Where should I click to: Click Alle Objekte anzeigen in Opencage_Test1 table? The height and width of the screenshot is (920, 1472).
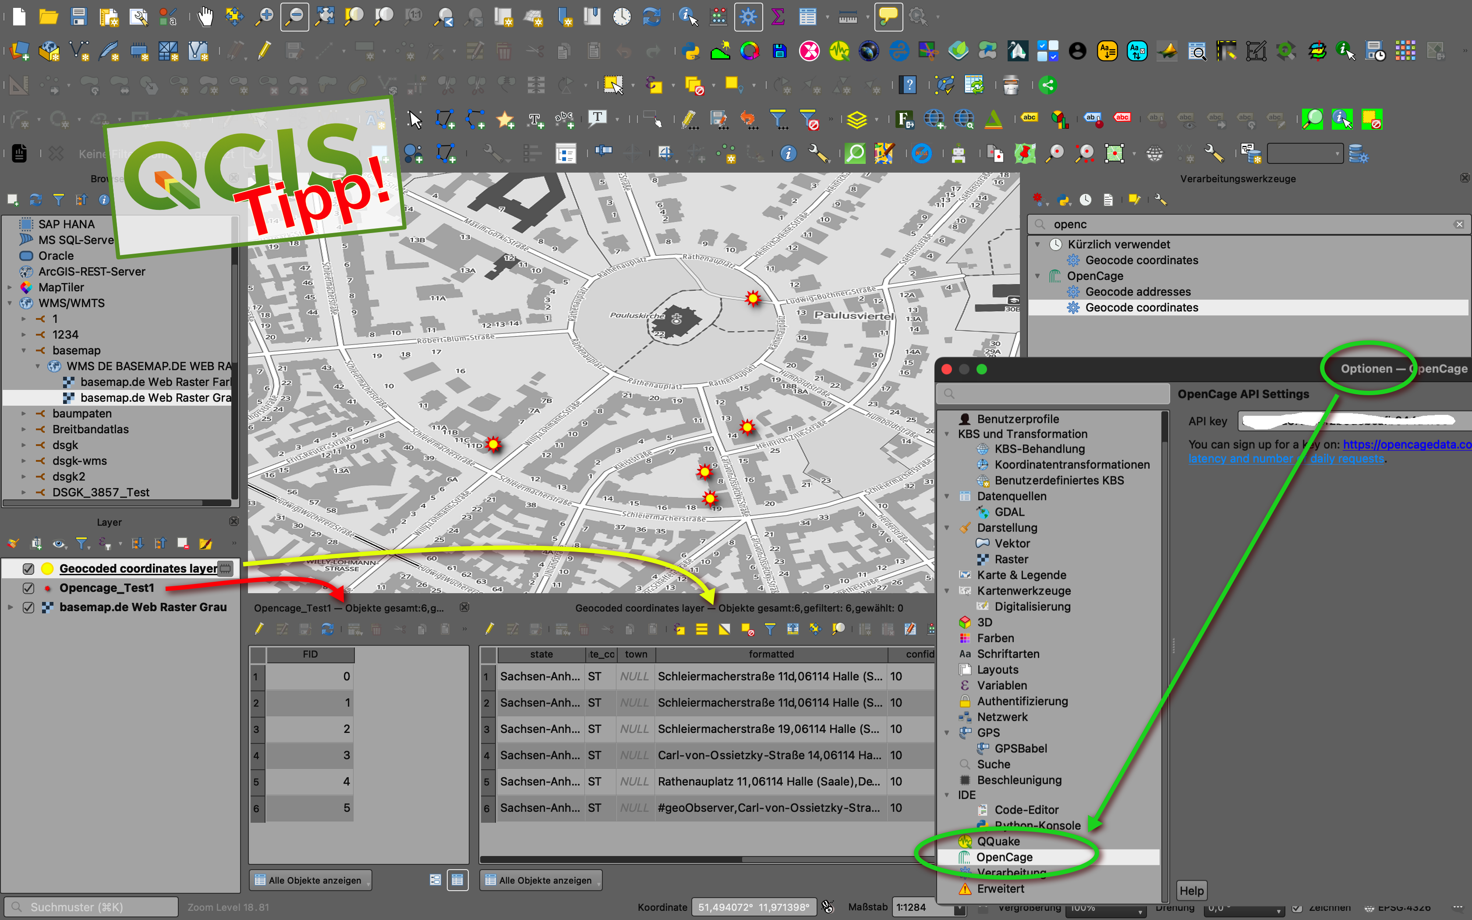point(311,880)
